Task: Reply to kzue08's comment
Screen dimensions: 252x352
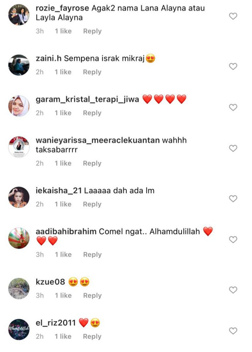Action: (92, 295)
